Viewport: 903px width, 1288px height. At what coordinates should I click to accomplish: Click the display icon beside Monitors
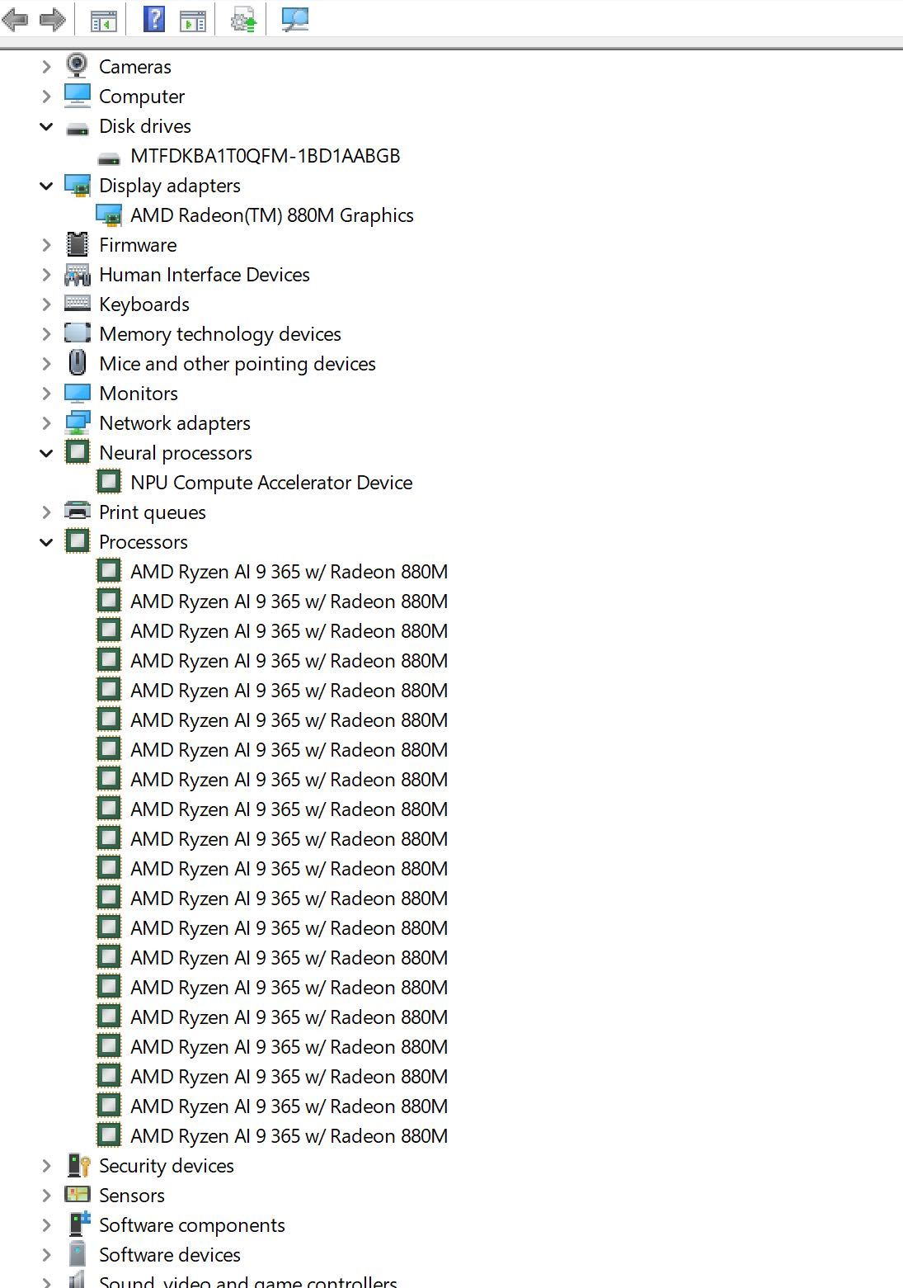[78, 393]
